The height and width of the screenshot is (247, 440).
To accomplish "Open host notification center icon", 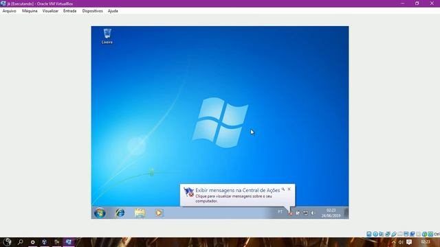I will [x=409, y=242].
